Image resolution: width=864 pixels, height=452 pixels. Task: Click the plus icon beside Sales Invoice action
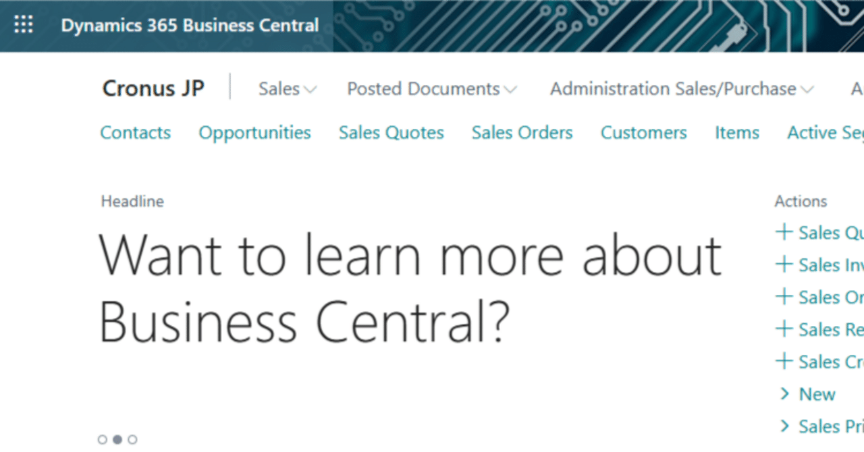(x=784, y=264)
